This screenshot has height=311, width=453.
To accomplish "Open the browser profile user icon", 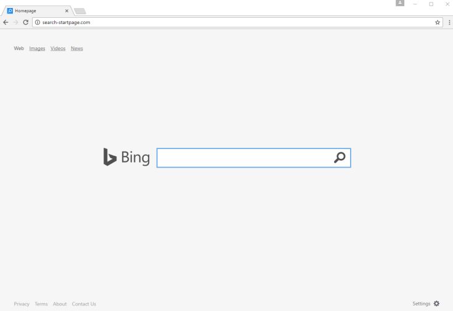I will pos(400,4).
